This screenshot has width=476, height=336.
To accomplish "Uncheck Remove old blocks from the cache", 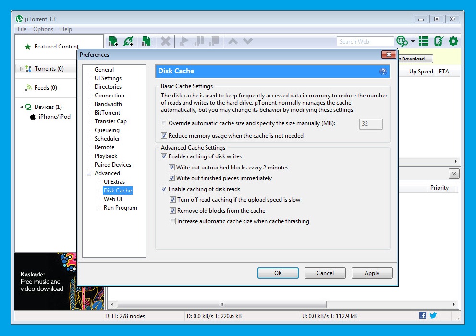I will [172, 210].
